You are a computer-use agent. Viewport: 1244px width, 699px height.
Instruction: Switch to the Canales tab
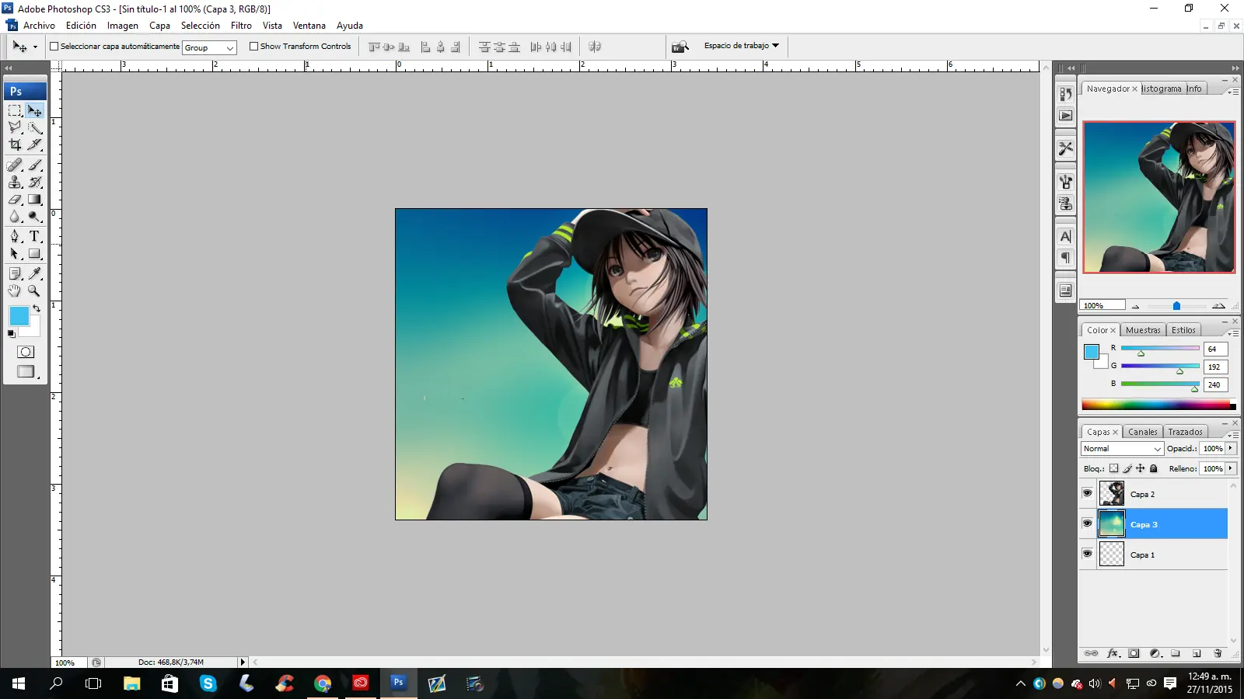(x=1142, y=432)
